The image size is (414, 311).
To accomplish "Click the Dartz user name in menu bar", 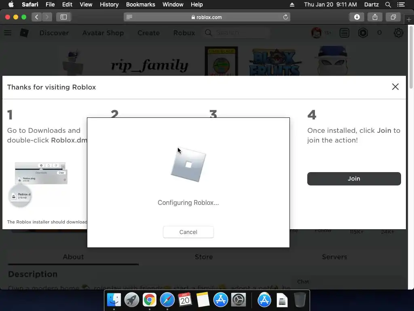I will tap(371, 4).
